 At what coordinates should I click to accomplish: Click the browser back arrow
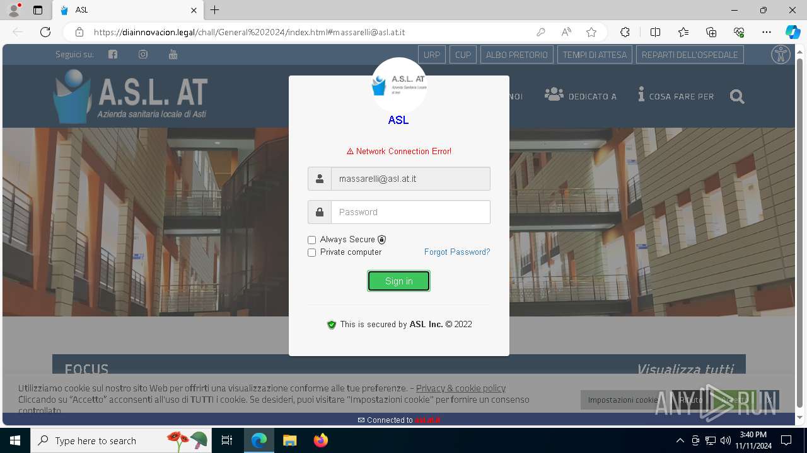(x=18, y=32)
